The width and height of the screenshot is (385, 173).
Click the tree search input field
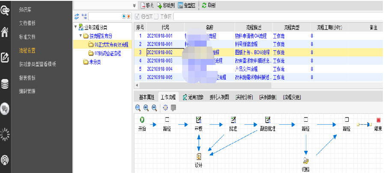(x=105, y=16)
